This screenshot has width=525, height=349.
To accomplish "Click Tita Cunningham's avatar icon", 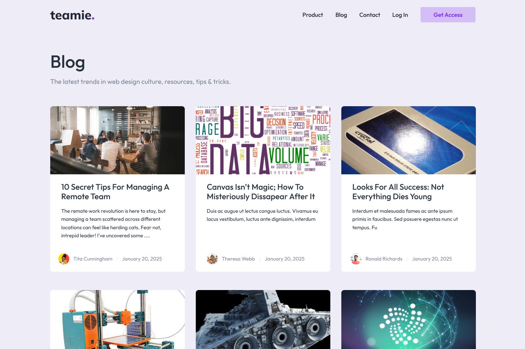I will coord(64,259).
